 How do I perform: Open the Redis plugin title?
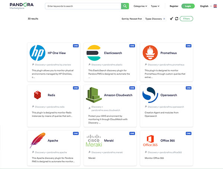click(x=51, y=95)
